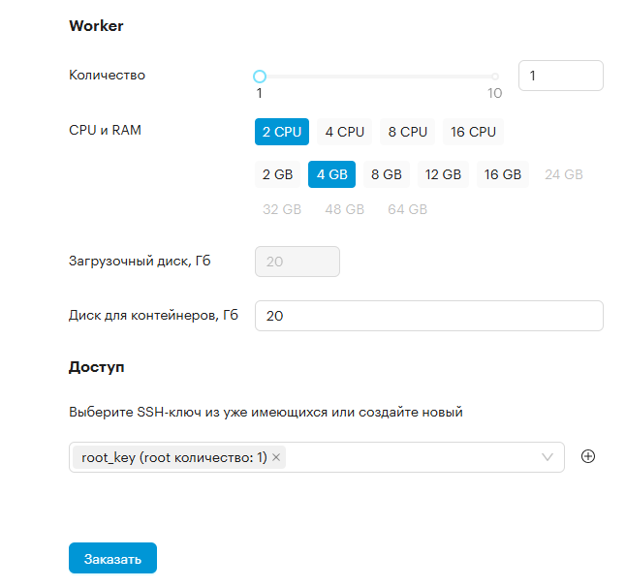The width and height of the screenshot is (626, 587).
Task: Select the 4 CPU option
Action: pyautogui.click(x=345, y=132)
